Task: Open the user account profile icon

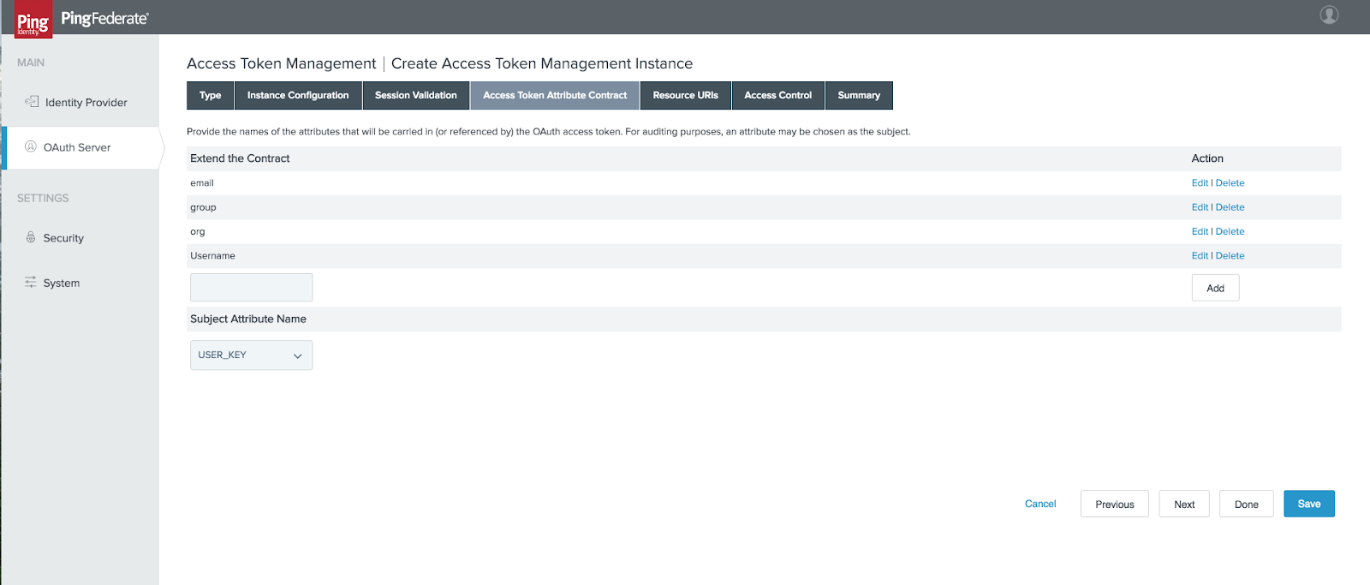Action: pos(1329,15)
